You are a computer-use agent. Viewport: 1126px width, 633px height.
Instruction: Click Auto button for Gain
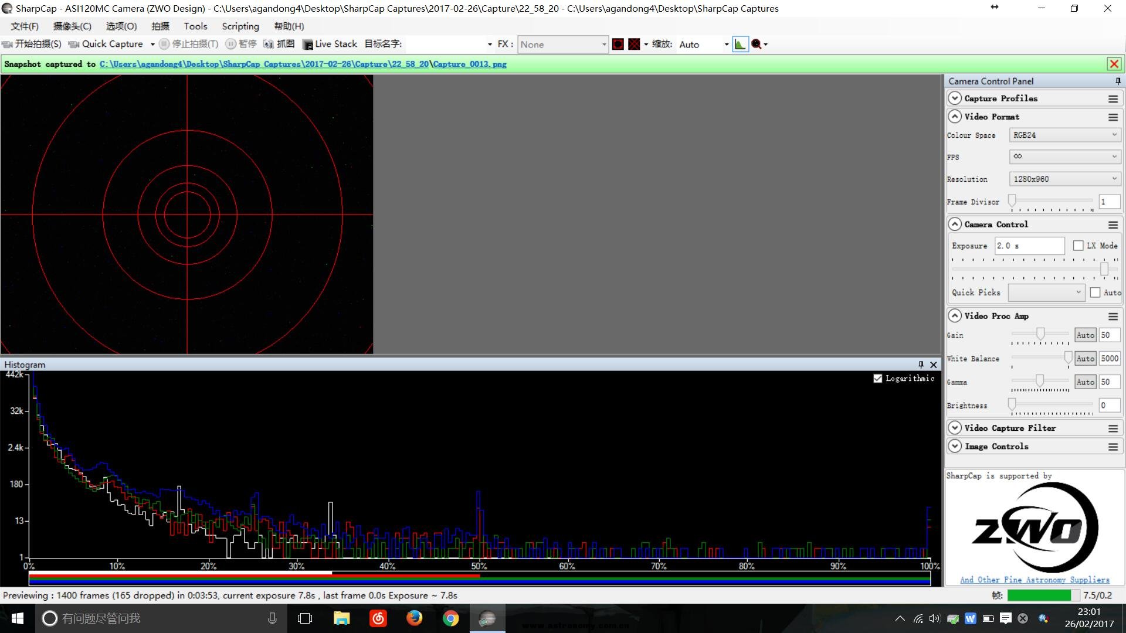[1085, 335]
